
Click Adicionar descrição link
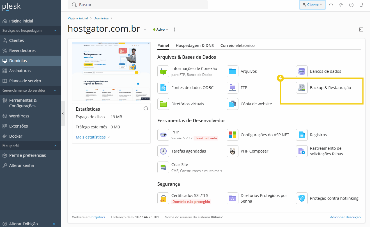pyautogui.click(x=345, y=217)
